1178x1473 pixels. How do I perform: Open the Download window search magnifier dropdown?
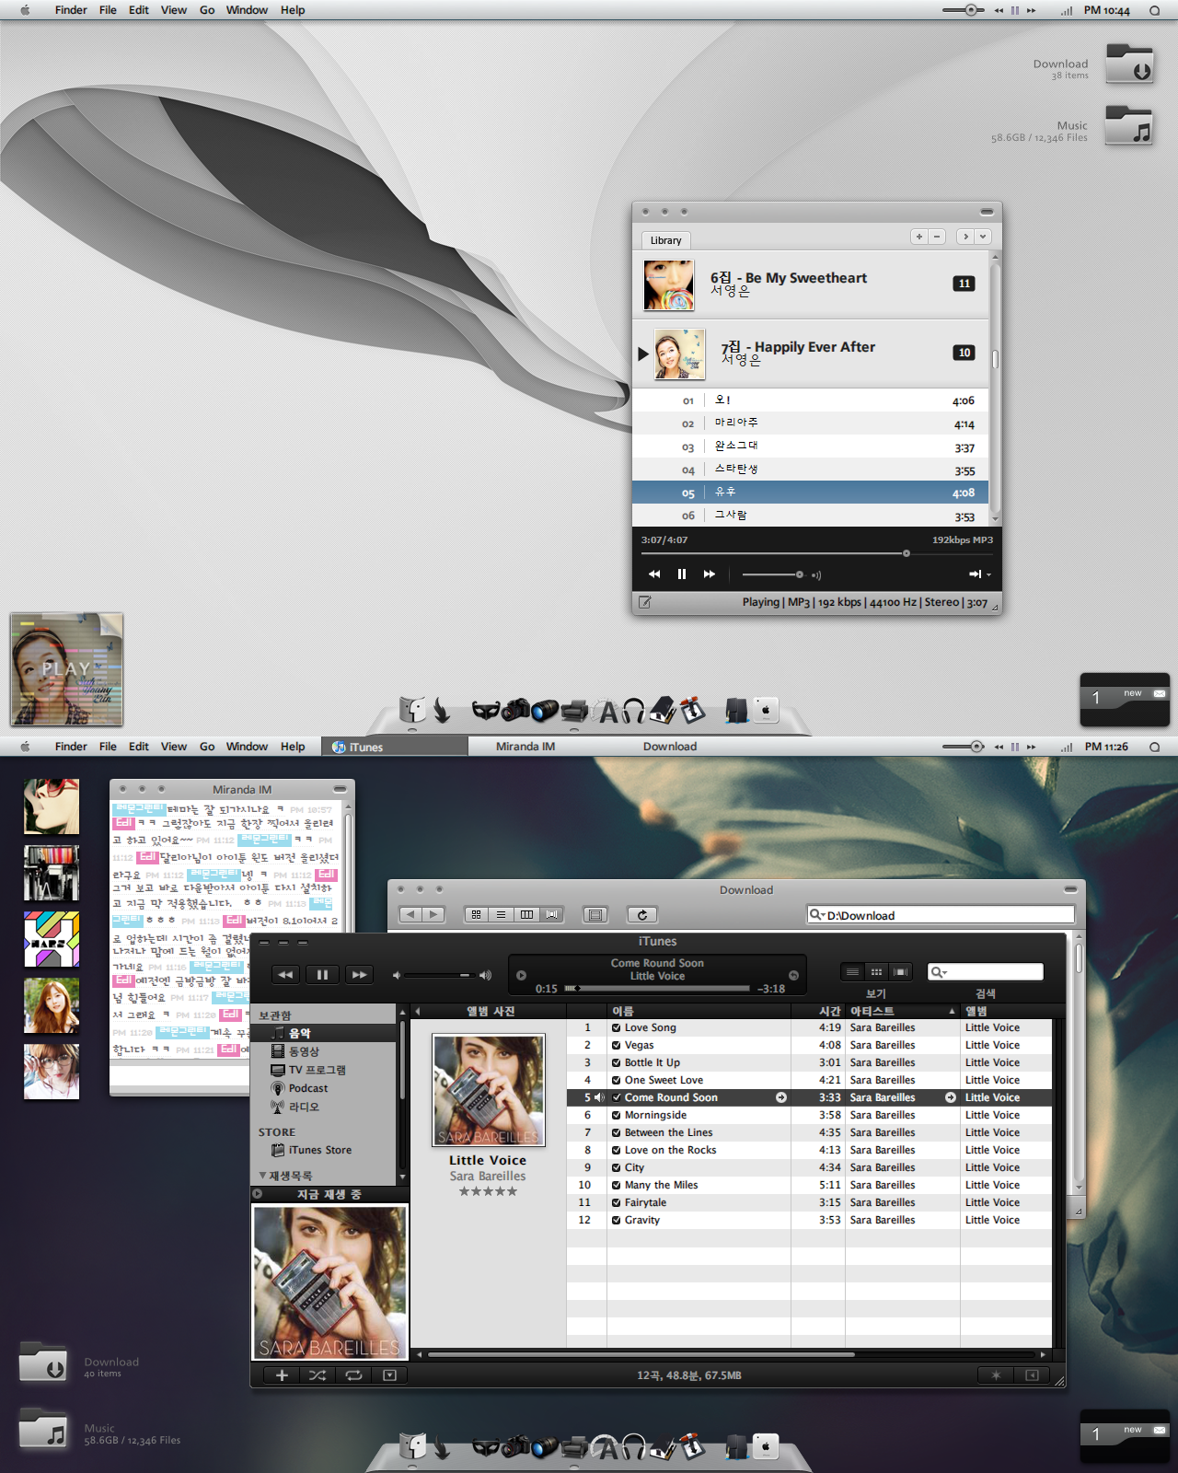tap(817, 914)
